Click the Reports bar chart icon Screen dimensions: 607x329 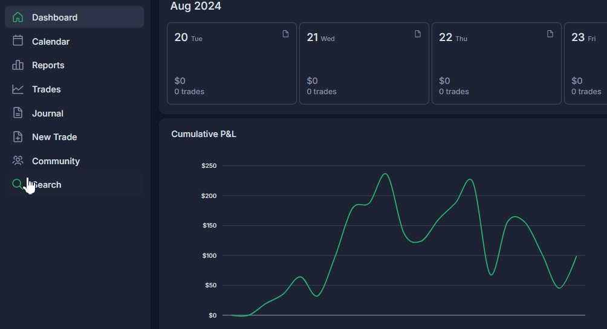pos(18,65)
